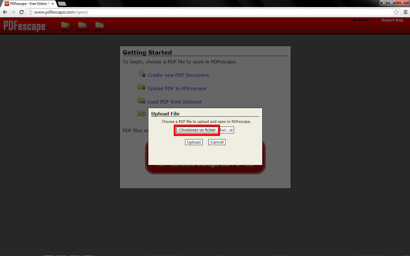Viewport: 410px width, 256px height.
Task: Click the Register link
Action: (x=361, y=20)
